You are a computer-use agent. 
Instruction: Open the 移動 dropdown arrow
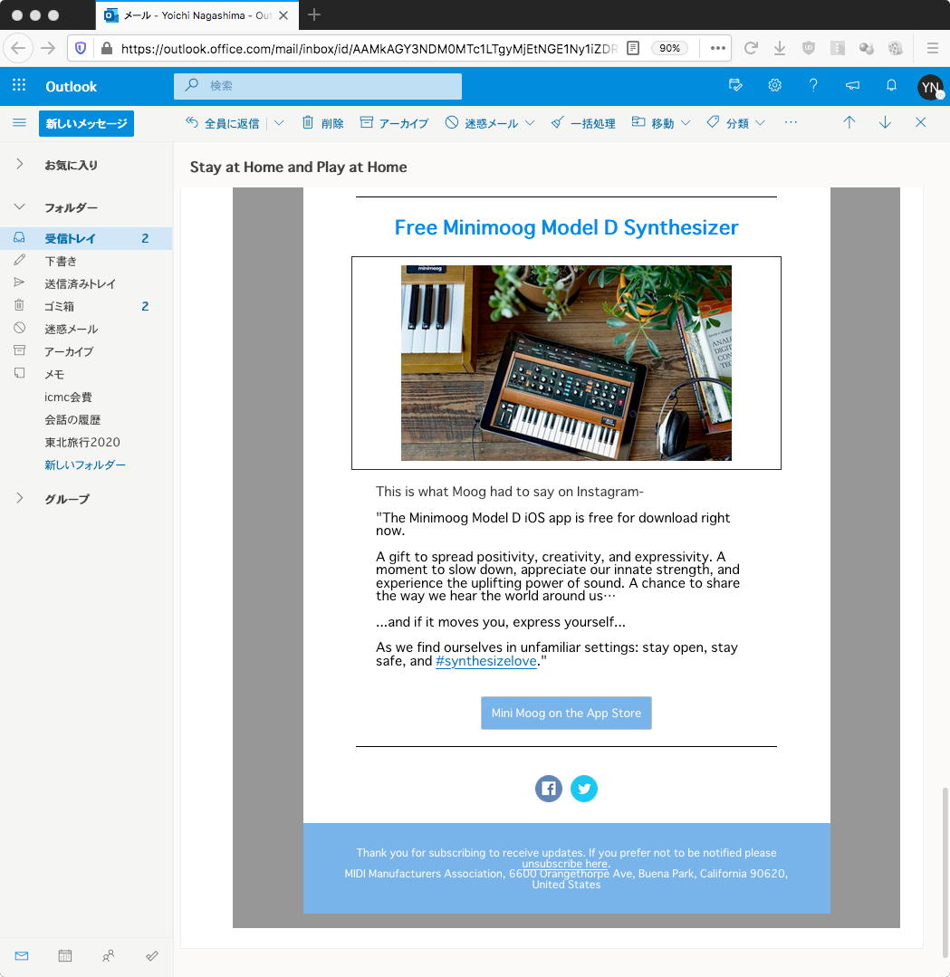click(686, 123)
